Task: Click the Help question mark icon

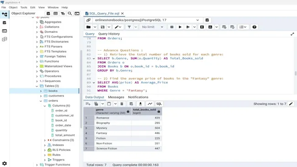Action: 255,27
